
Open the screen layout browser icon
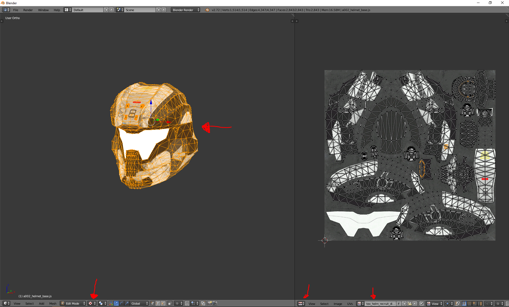pyautogui.click(x=68, y=10)
